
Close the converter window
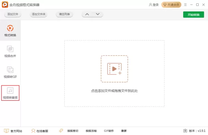click(x=203, y=5)
